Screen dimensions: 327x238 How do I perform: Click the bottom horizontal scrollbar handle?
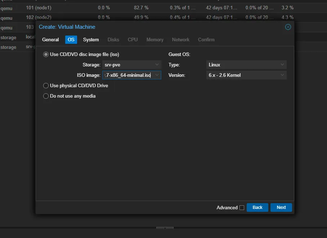pos(165,228)
